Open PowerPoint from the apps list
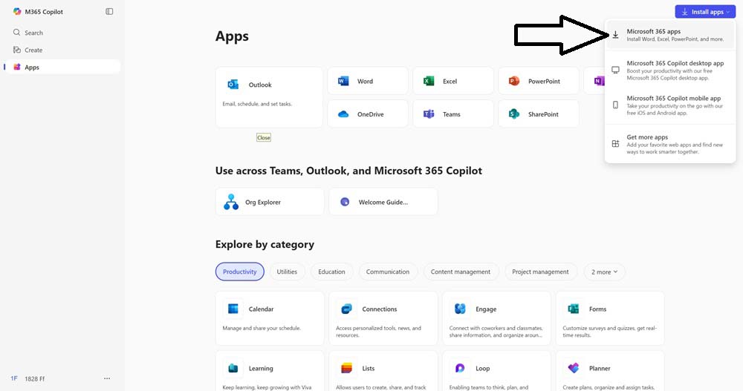Screen dimensions: 743x391 538,81
